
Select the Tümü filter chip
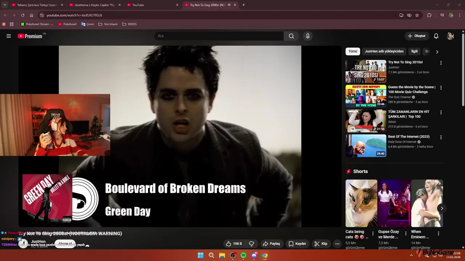[x=353, y=51]
